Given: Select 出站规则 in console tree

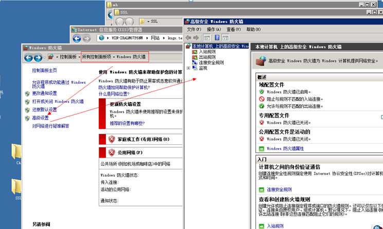Looking at the screenshot, I should click(x=207, y=58).
